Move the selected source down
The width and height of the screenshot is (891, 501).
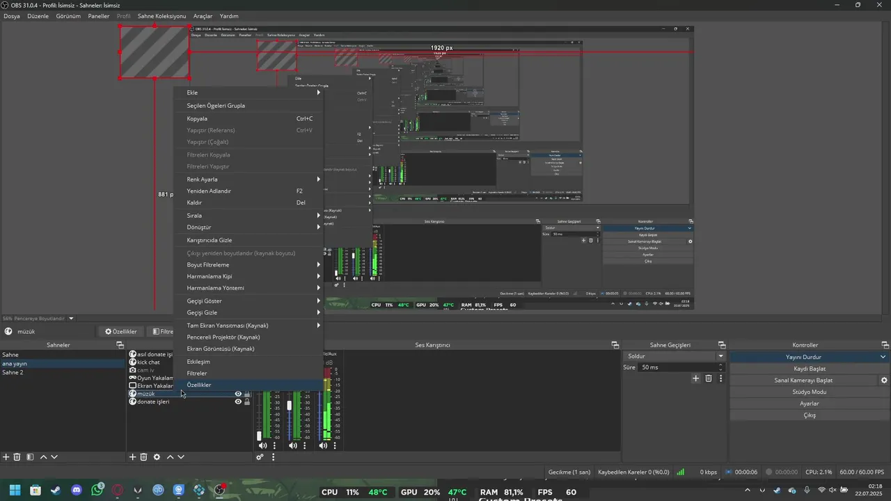(x=181, y=457)
